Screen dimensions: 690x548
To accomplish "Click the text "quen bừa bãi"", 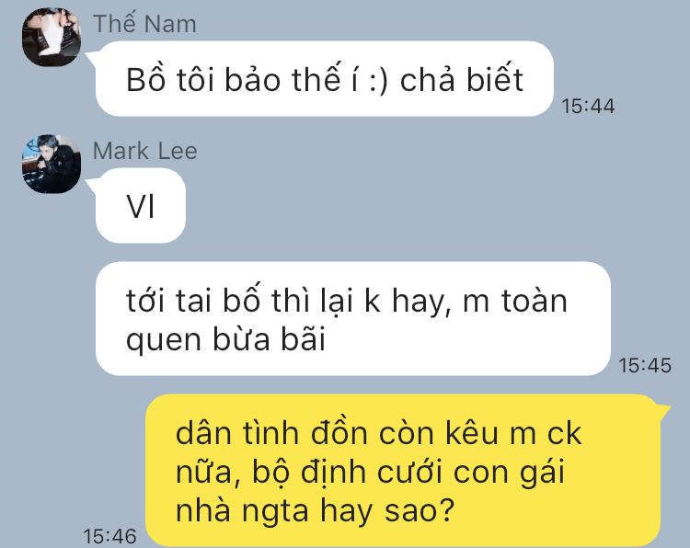I will coord(225,340).
